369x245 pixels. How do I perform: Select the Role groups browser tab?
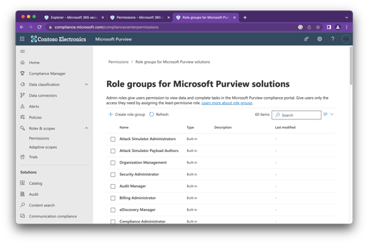point(206,17)
